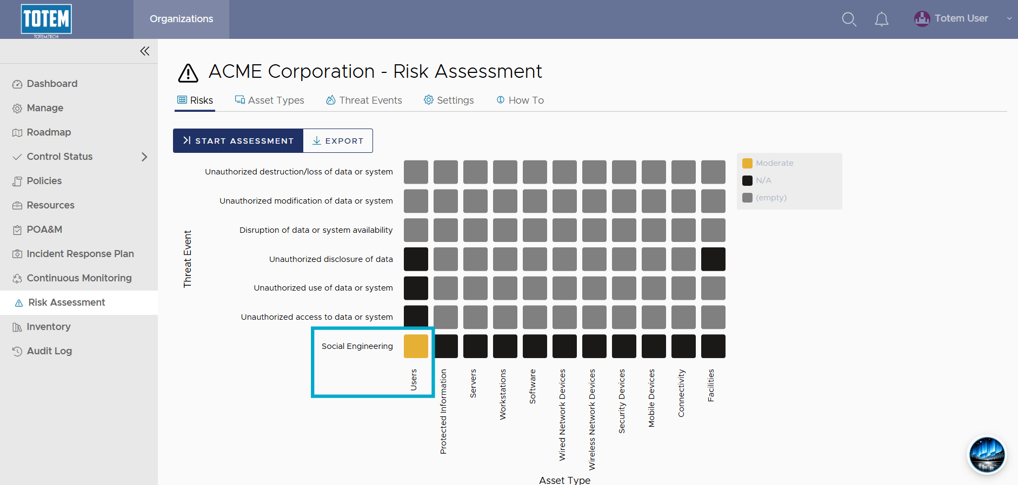
Task: Open the notifications bell
Action: [882, 19]
